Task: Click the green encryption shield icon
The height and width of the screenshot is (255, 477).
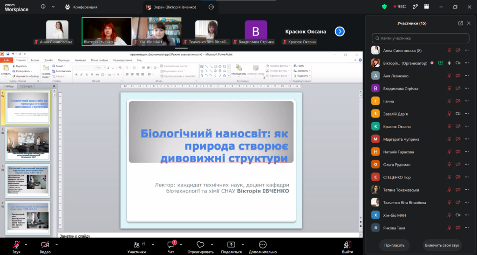Action: tap(384, 7)
